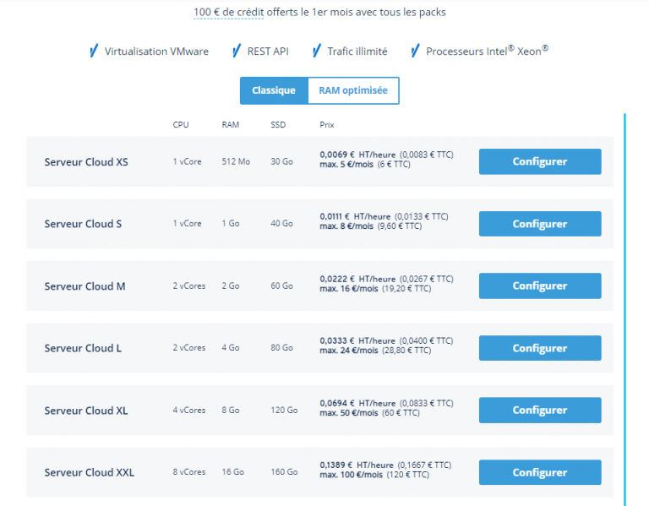
Task: Click the checkmark icon beside Virtualisation VMware
Action: 93,52
